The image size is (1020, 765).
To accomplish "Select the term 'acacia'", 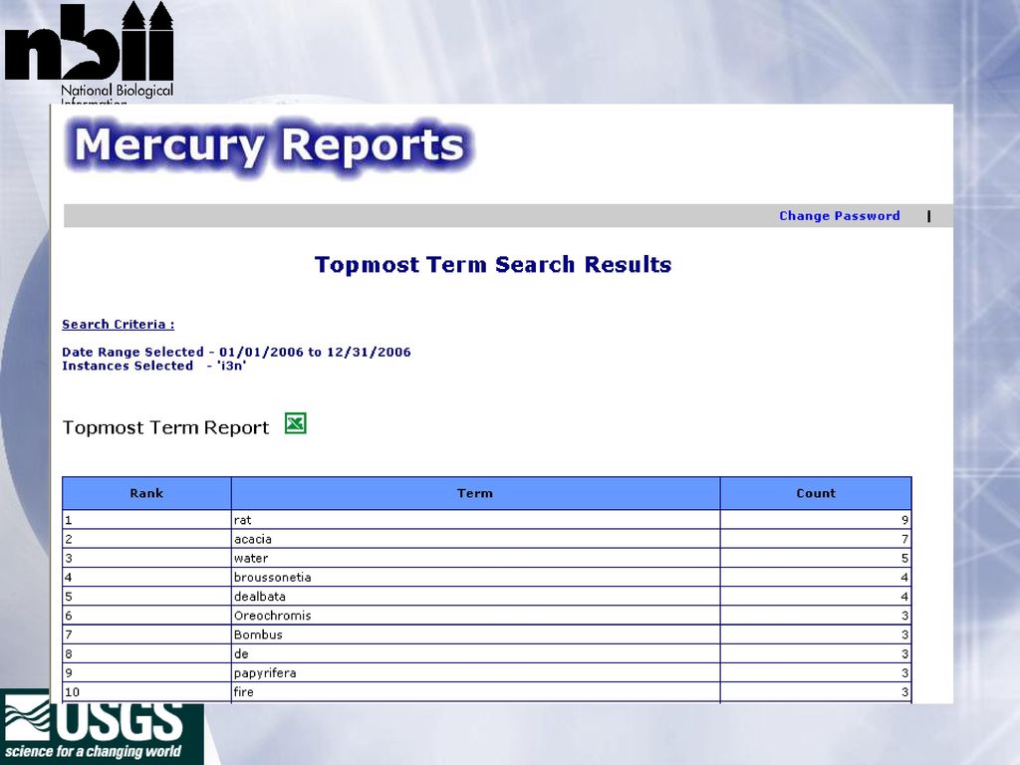I will coord(252,539).
